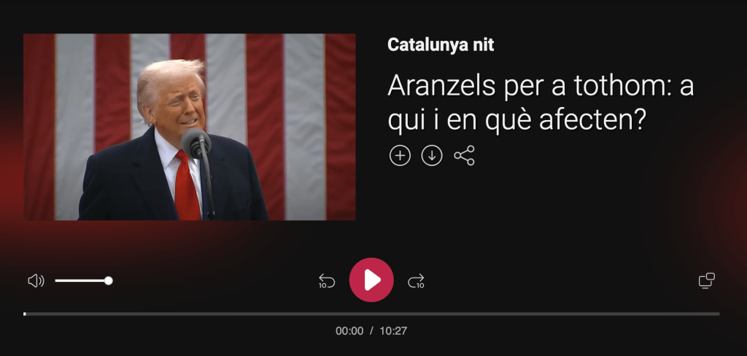Mute audio using the speaker icon

36,281
